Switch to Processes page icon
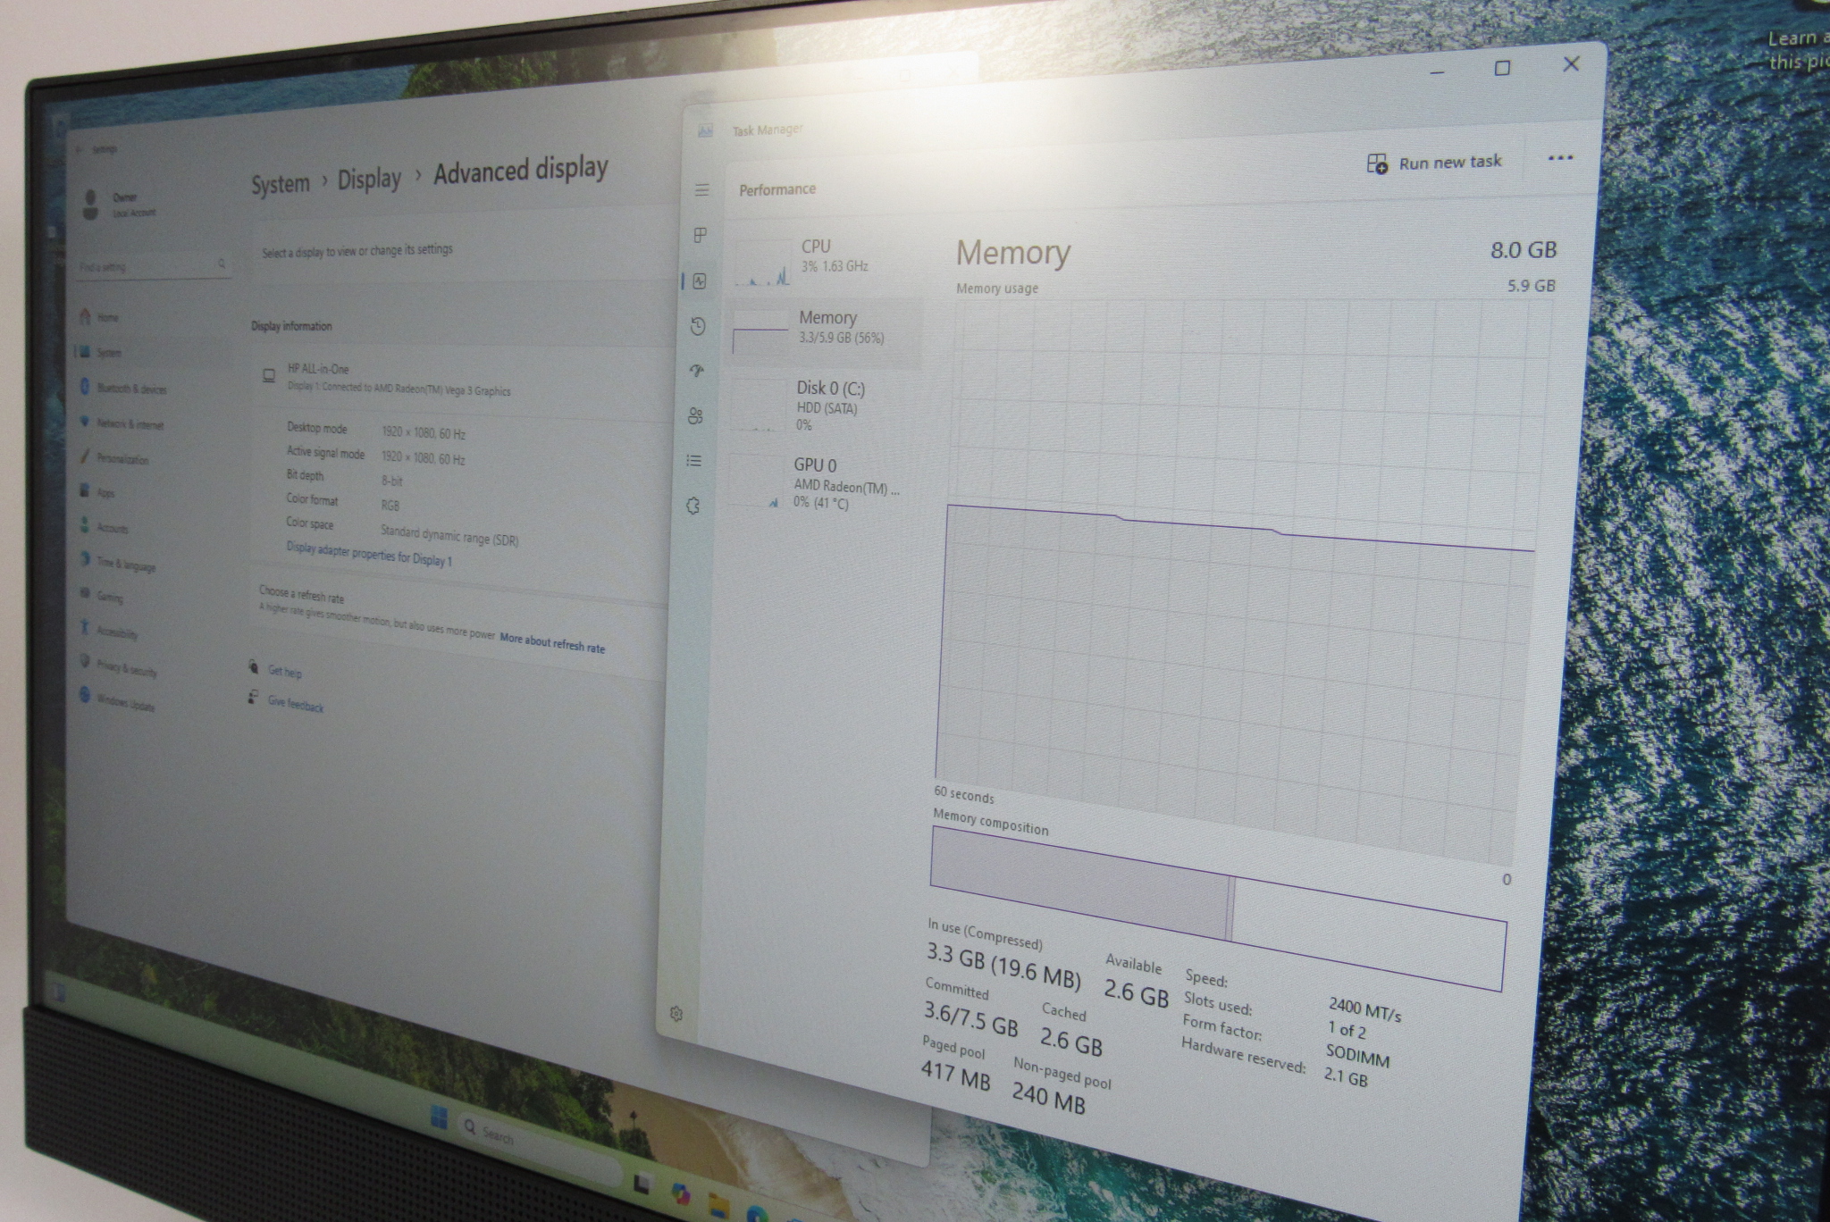Image resolution: width=1830 pixels, height=1222 pixels. [x=701, y=235]
